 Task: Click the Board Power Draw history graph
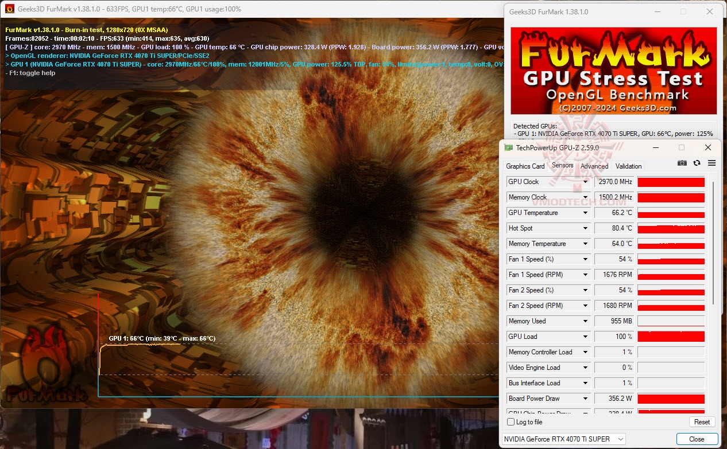click(x=671, y=399)
